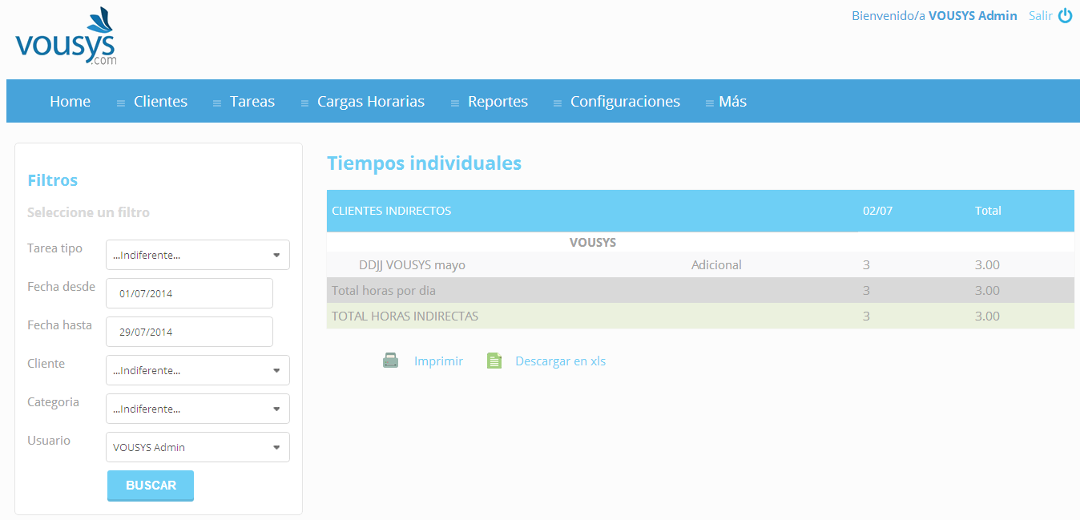Click the 02/07 date column header

click(x=877, y=211)
